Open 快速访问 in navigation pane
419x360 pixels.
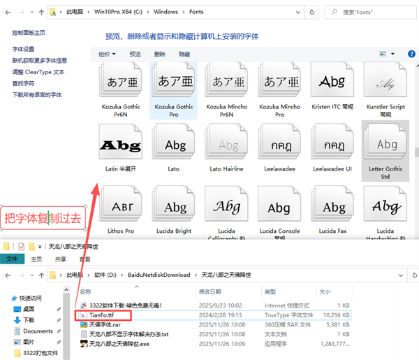pos(27,298)
